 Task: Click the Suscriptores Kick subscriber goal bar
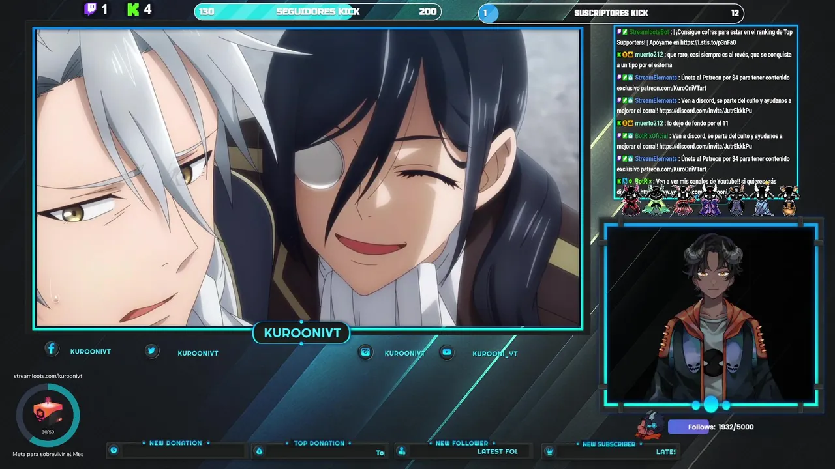[611, 13]
